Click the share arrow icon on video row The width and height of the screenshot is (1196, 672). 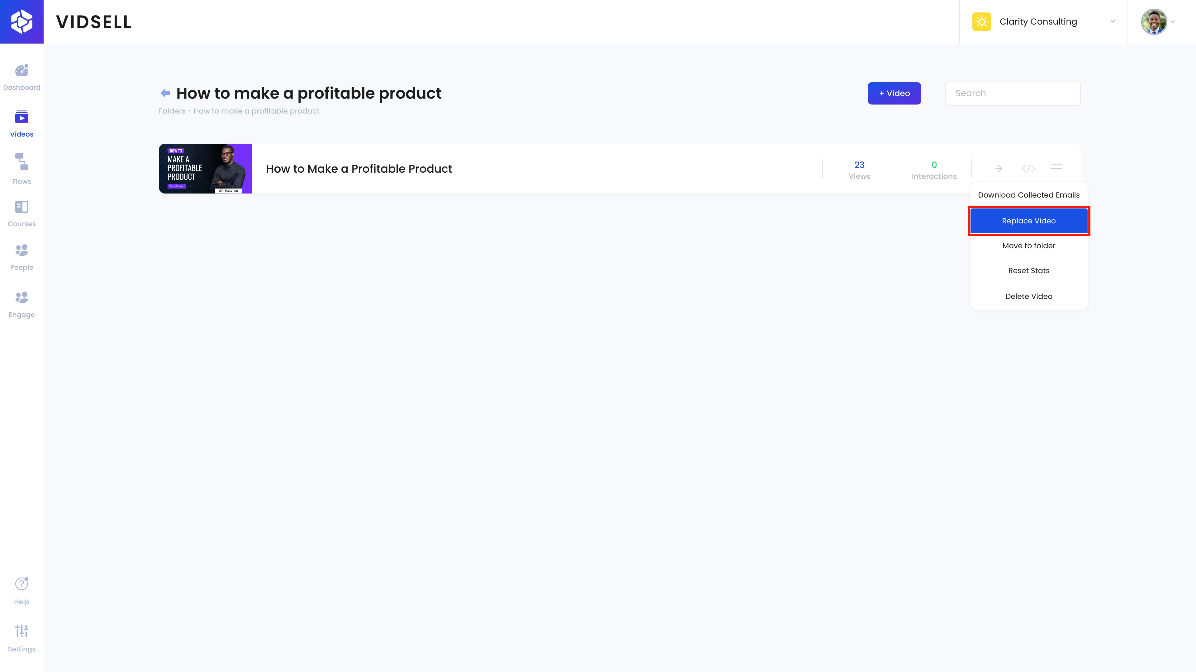point(998,169)
